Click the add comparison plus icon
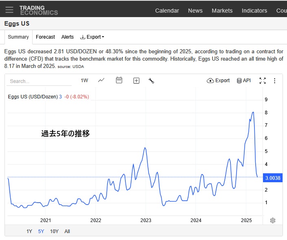The height and width of the screenshot is (240, 287). pos(136,81)
